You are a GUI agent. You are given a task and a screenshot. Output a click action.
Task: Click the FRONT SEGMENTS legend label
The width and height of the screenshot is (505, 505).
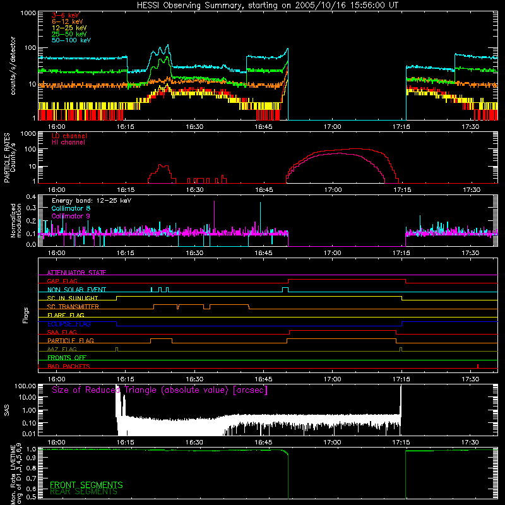[86, 485]
